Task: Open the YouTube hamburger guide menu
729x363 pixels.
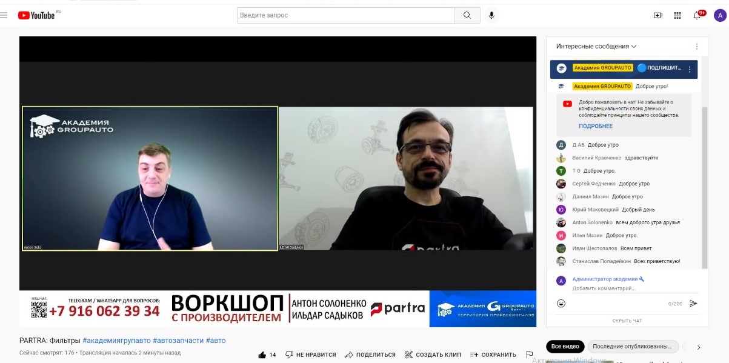Action: tap(4, 15)
